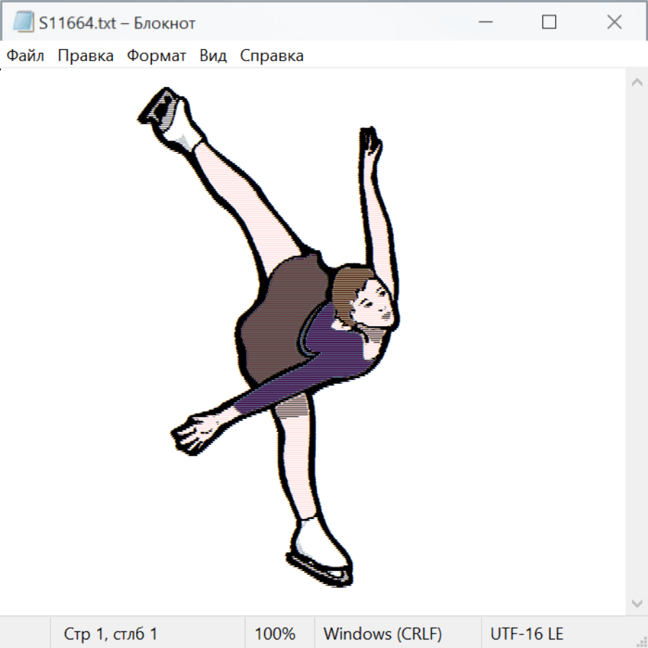Click the Notepad icon in the title bar
Image resolution: width=648 pixels, height=648 pixels.
(x=23, y=22)
